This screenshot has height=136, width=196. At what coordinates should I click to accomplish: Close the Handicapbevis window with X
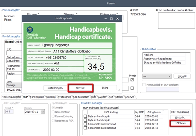pos(117,19)
